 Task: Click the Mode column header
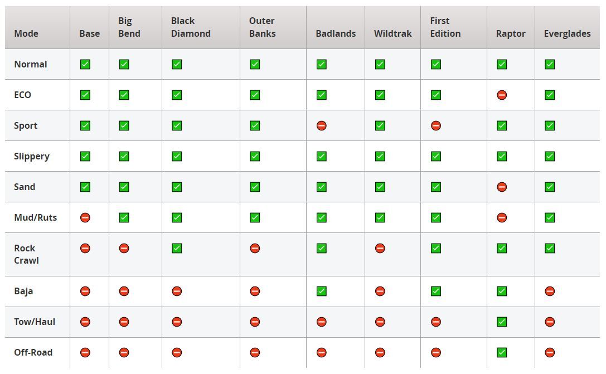tap(26, 33)
